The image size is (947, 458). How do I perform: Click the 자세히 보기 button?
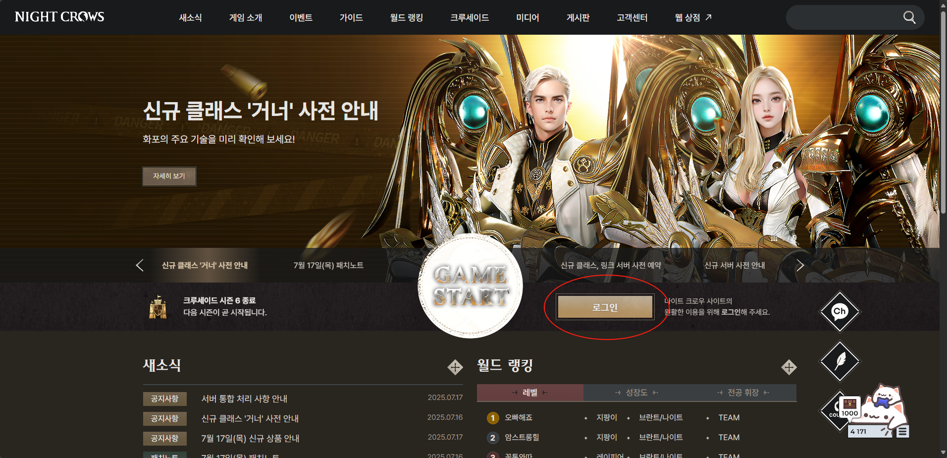(x=169, y=176)
